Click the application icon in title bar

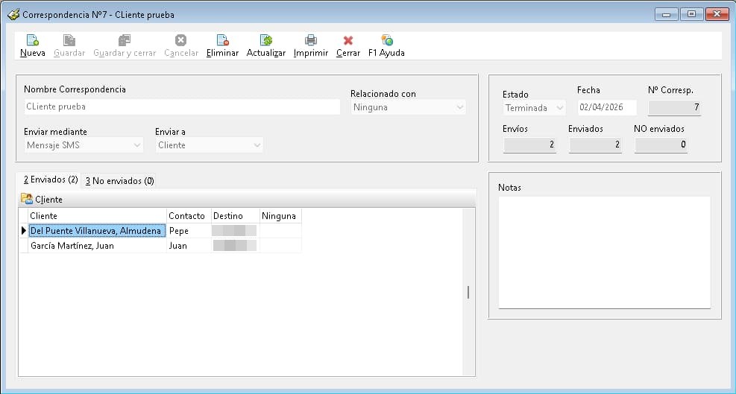[x=13, y=14]
